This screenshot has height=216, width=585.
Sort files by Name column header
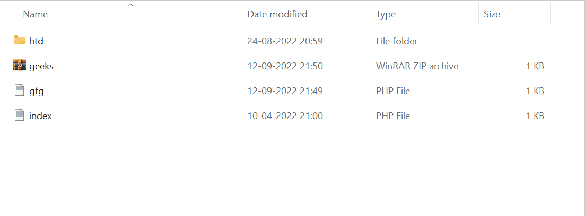[x=36, y=14]
